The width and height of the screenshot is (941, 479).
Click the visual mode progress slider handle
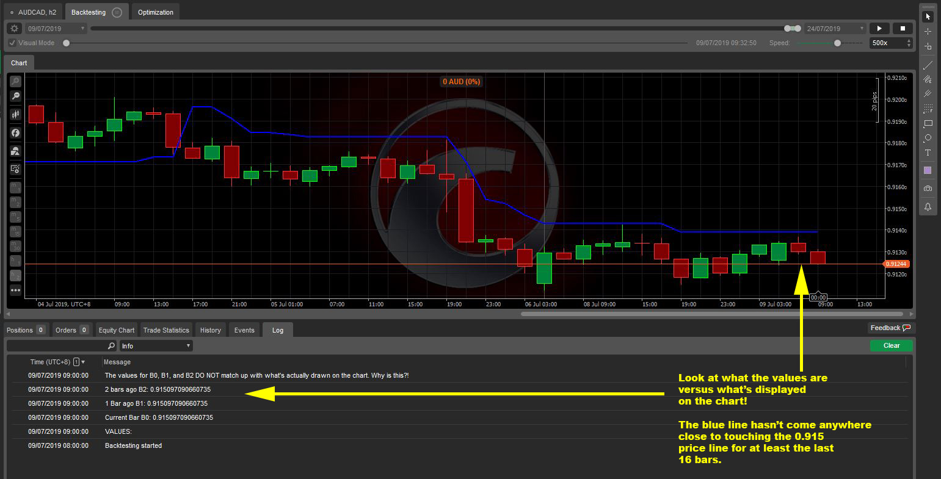pos(66,43)
